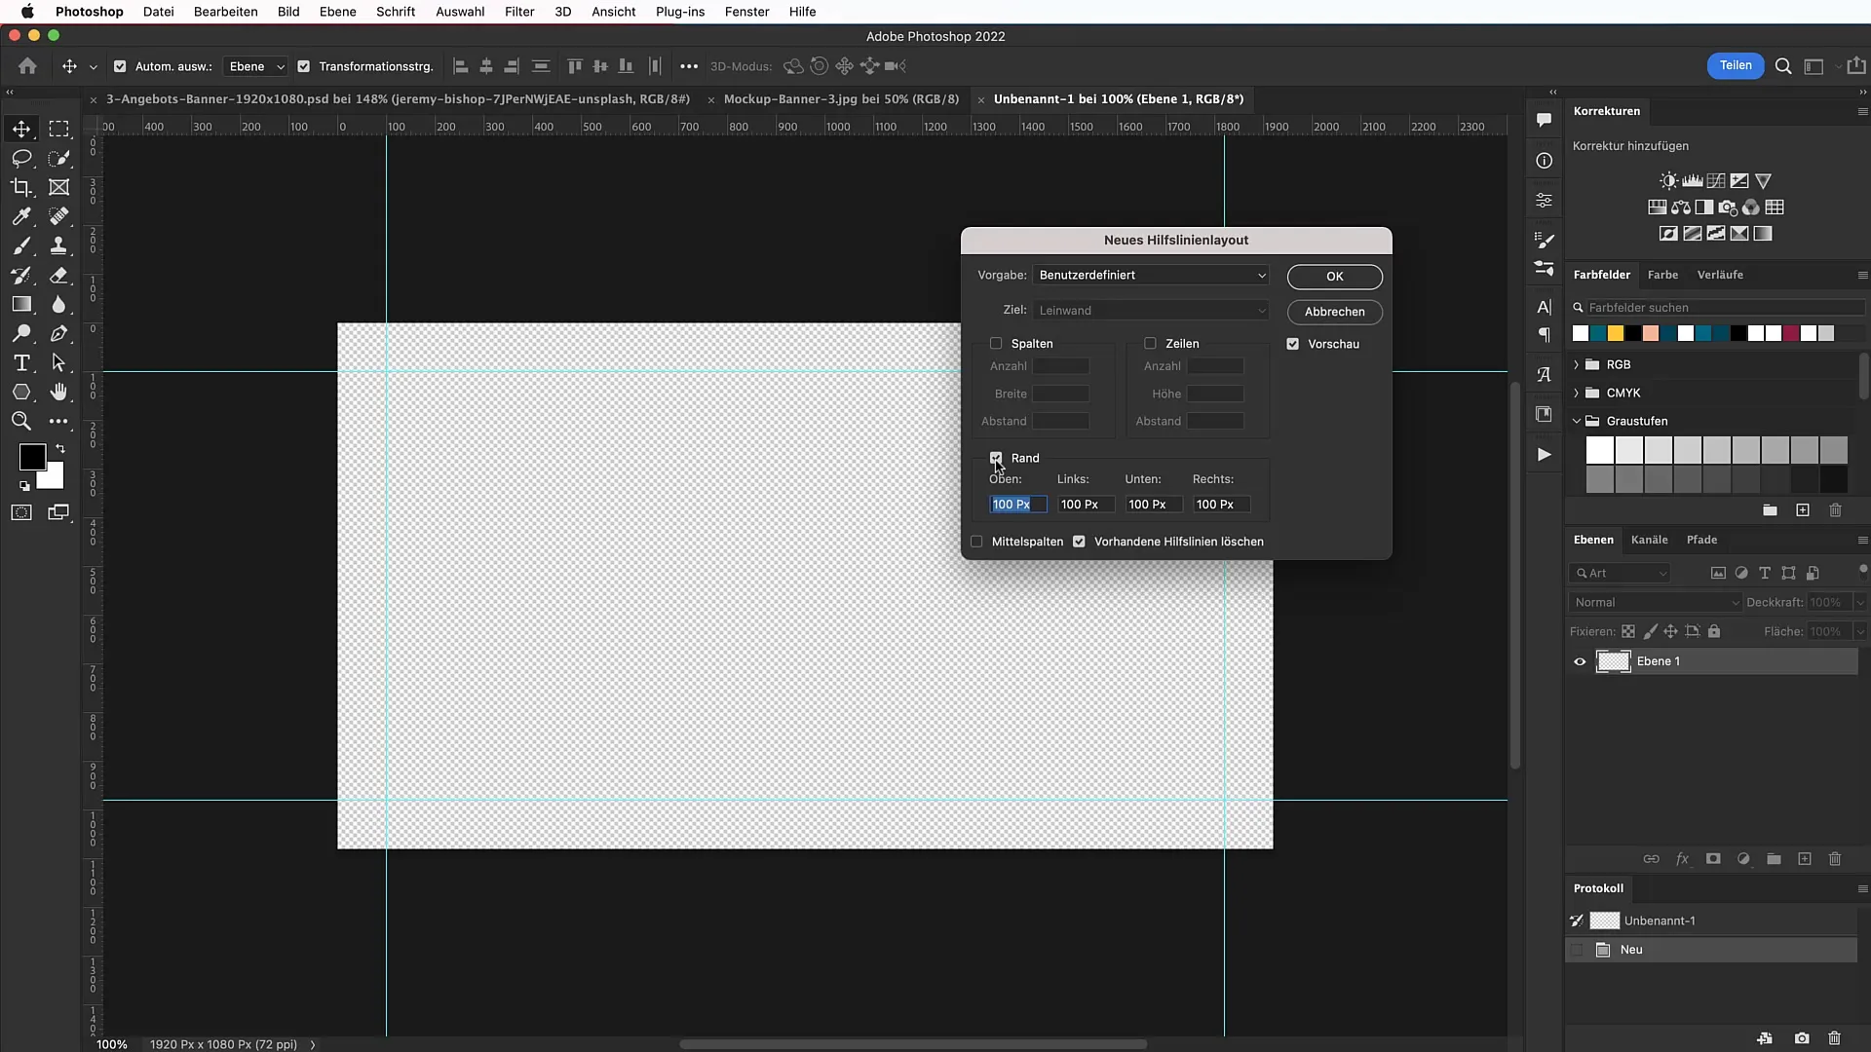Open the layer filter Art dropdown
Screen dimensions: 1871x1052
point(1619,573)
